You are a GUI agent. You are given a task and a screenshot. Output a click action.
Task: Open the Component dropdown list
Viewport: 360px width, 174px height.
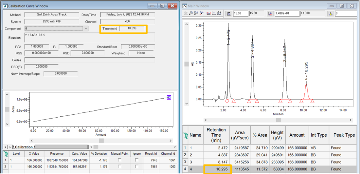click(86, 29)
